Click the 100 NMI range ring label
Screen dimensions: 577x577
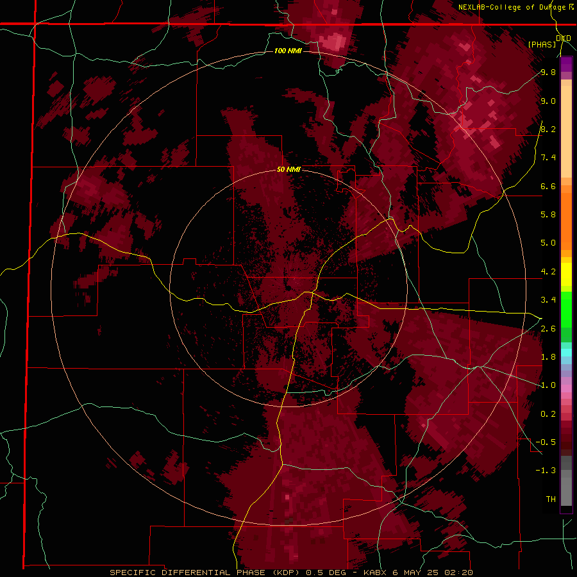click(288, 51)
